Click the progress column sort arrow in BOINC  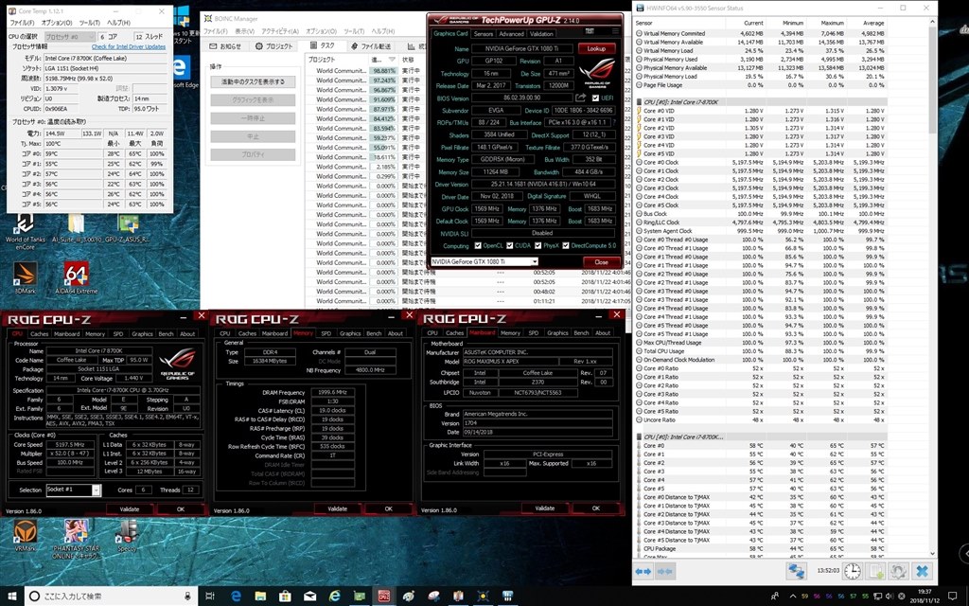coord(391,60)
